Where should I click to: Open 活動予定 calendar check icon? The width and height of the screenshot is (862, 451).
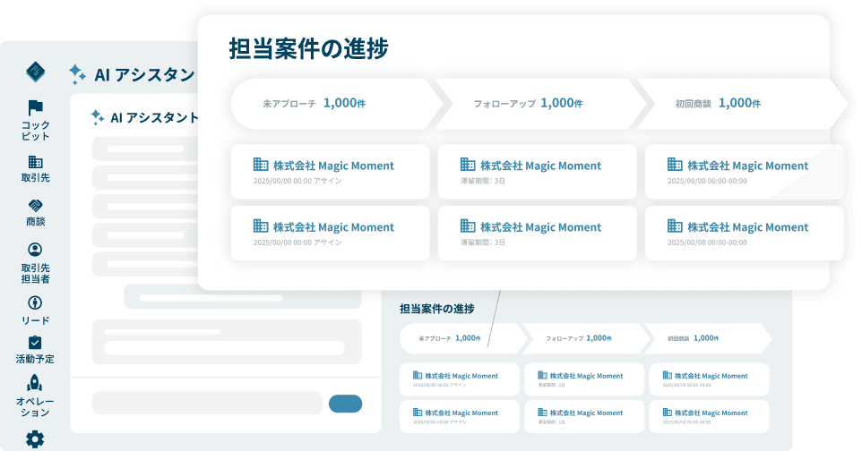point(35,343)
